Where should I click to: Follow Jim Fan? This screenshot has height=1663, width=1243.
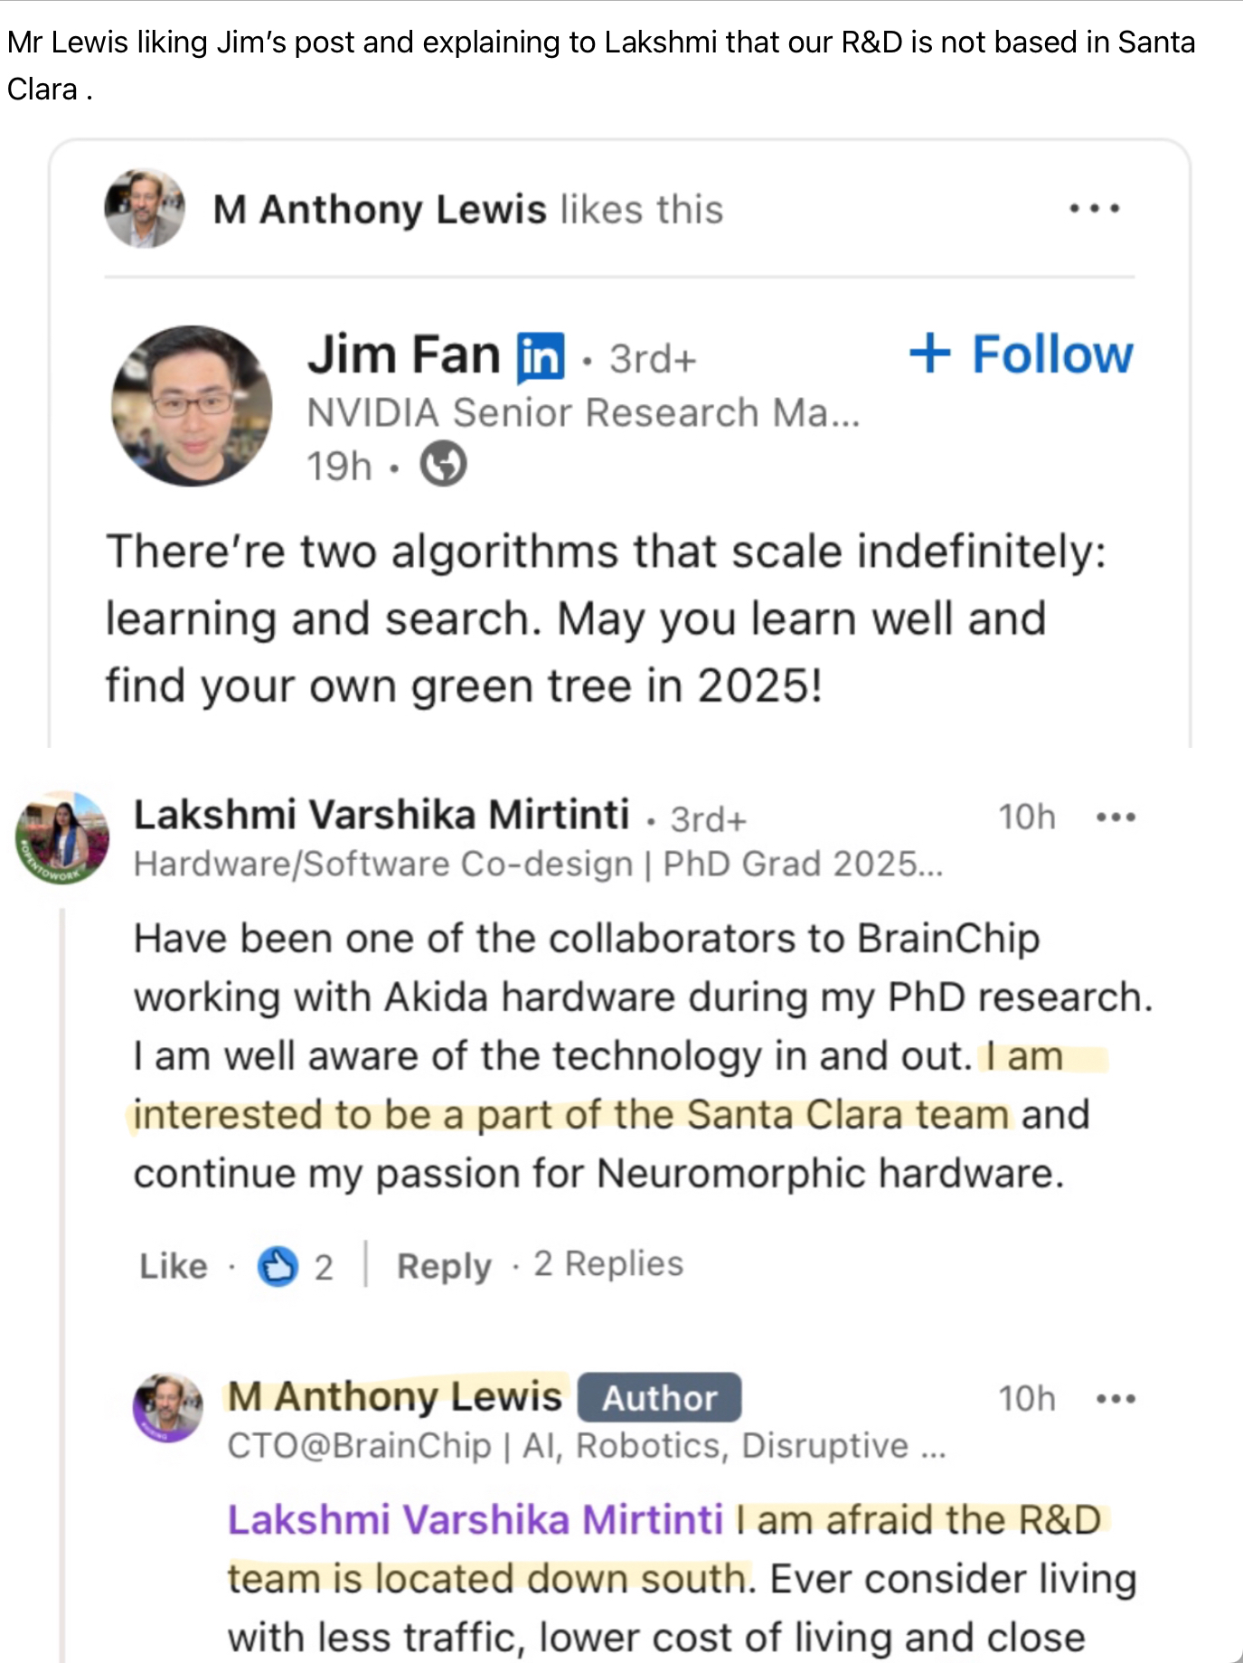pyautogui.click(x=1021, y=354)
